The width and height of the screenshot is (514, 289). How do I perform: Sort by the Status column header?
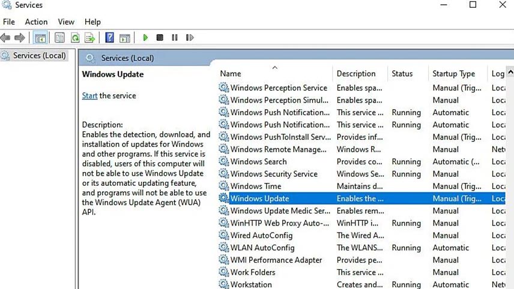tap(408, 74)
